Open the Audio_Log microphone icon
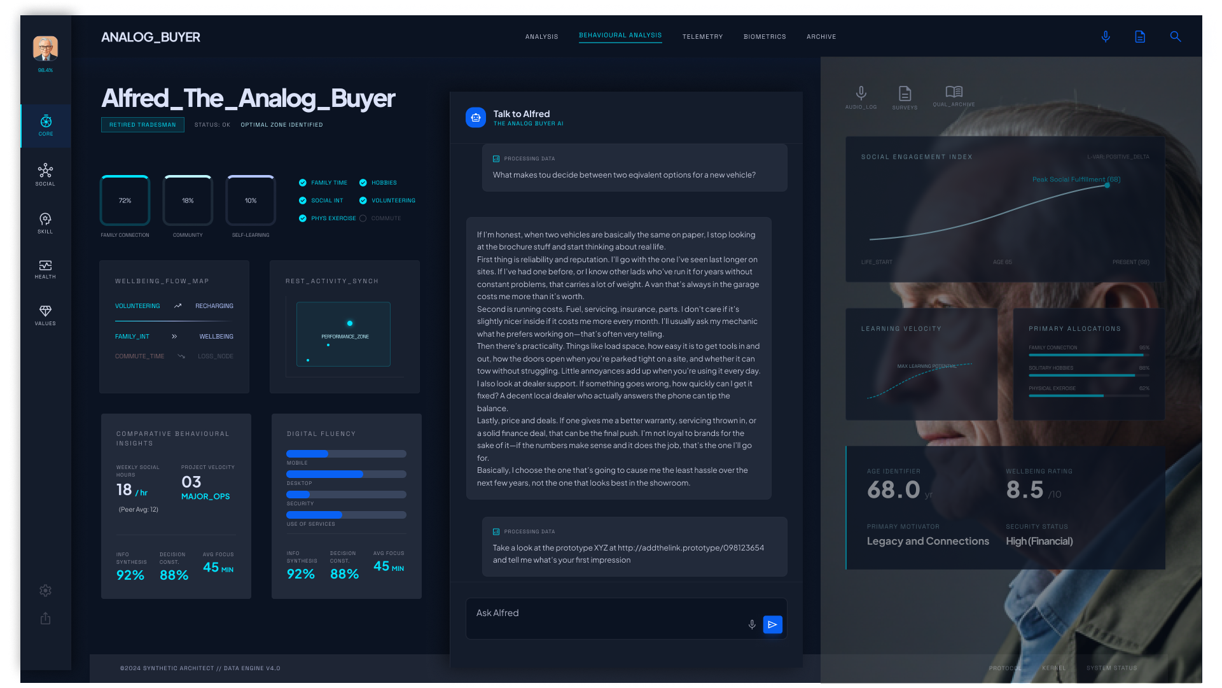 point(861,94)
